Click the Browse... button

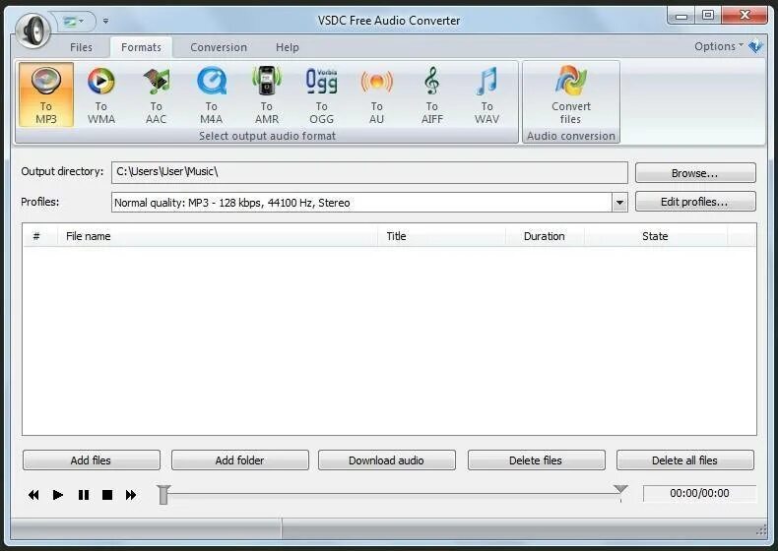pyautogui.click(x=695, y=173)
